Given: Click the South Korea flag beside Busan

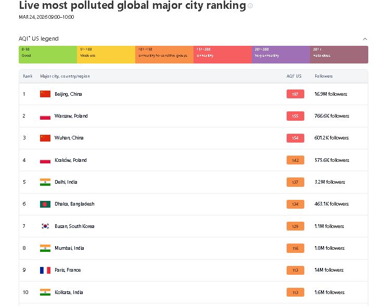Looking at the screenshot, I should (x=45, y=226).
